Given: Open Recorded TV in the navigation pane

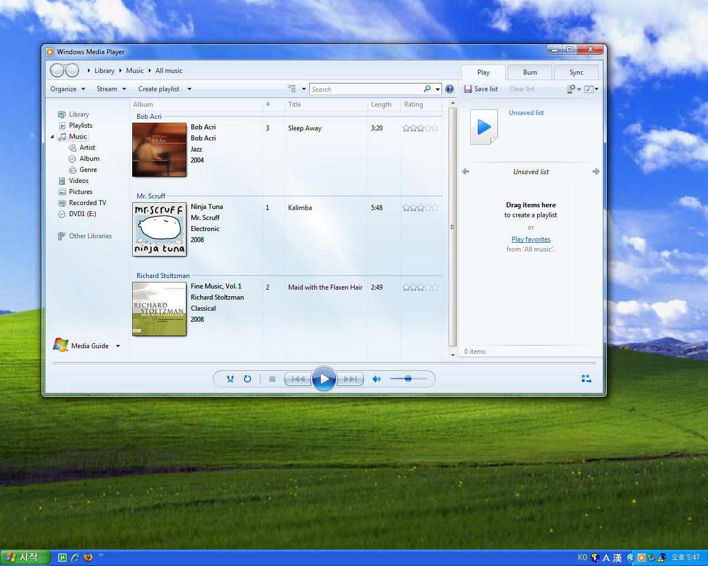Looking at the screenshot, I should (82, 203).
